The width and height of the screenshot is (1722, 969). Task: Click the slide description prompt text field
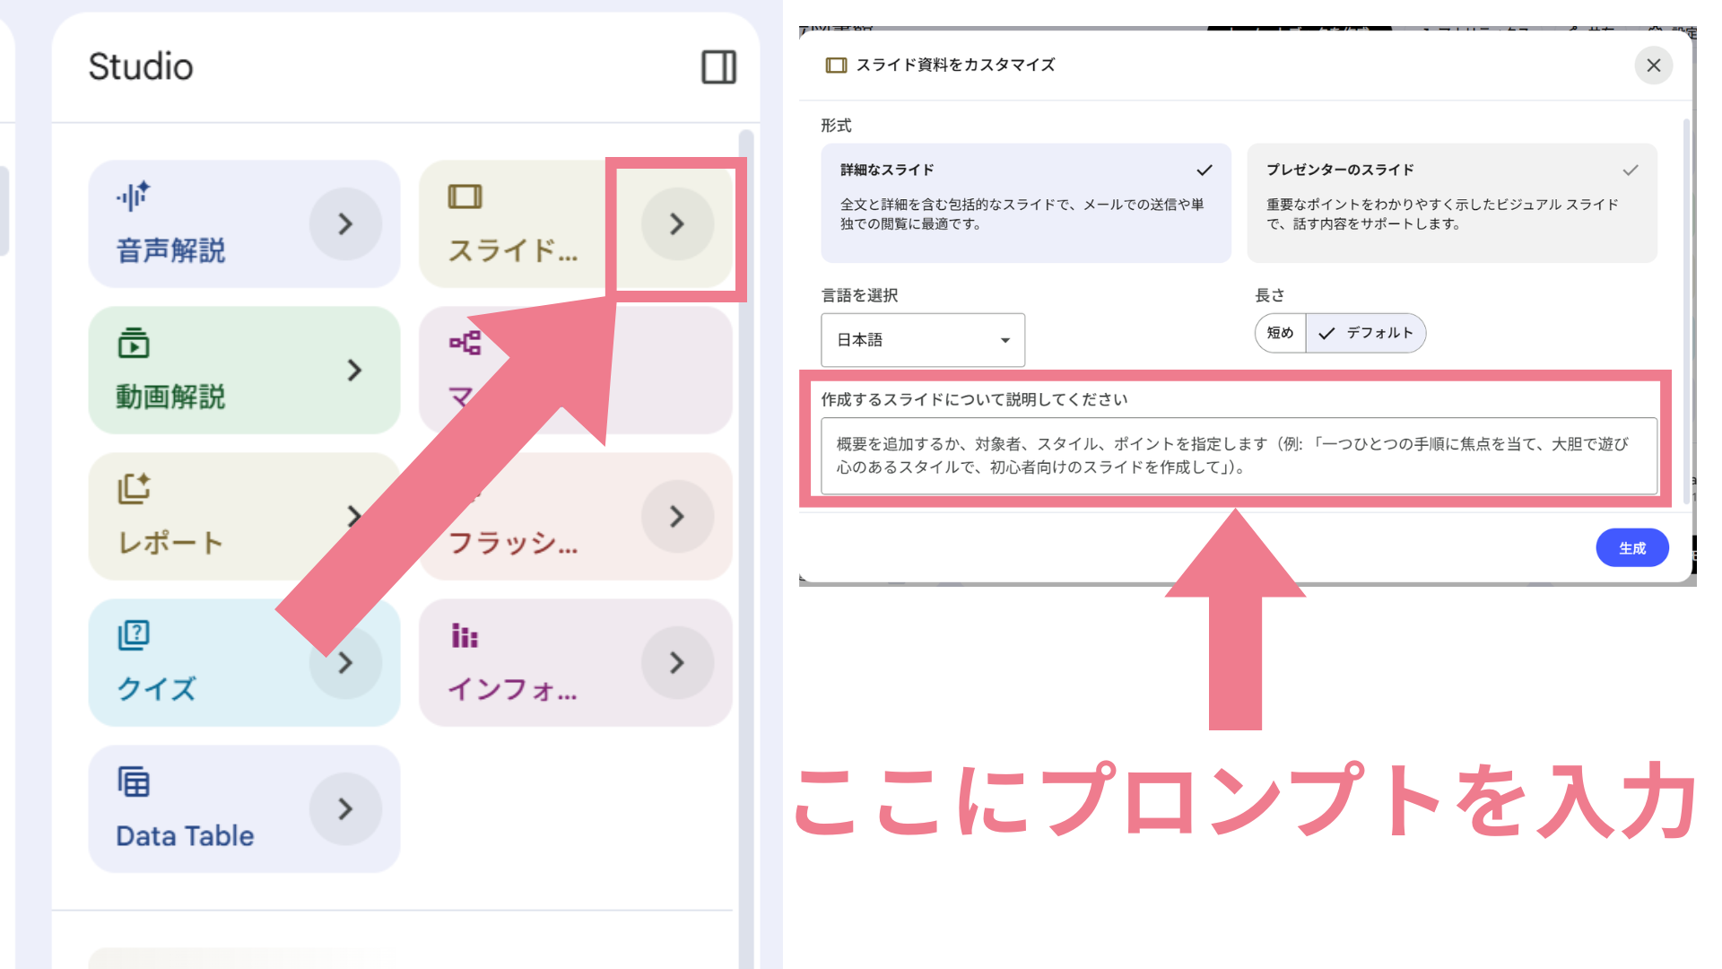(1238, 456)
